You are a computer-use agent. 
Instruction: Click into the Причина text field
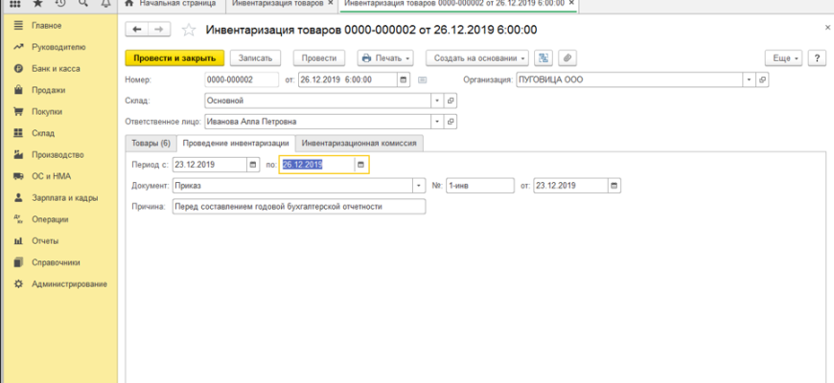click(297, 206)
